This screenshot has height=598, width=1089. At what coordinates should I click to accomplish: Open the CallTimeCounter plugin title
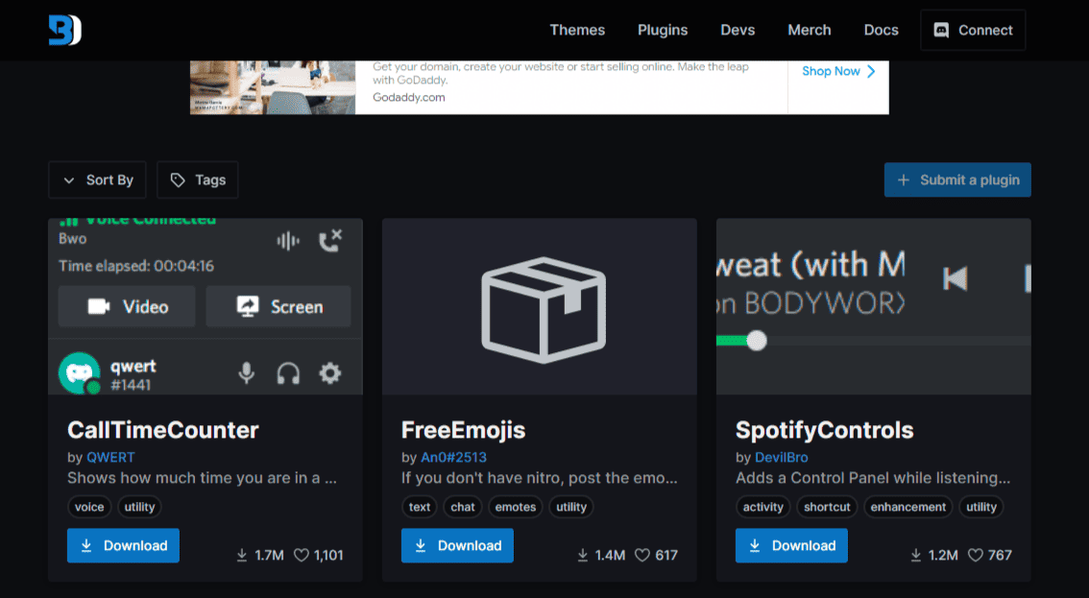[162, 430]
